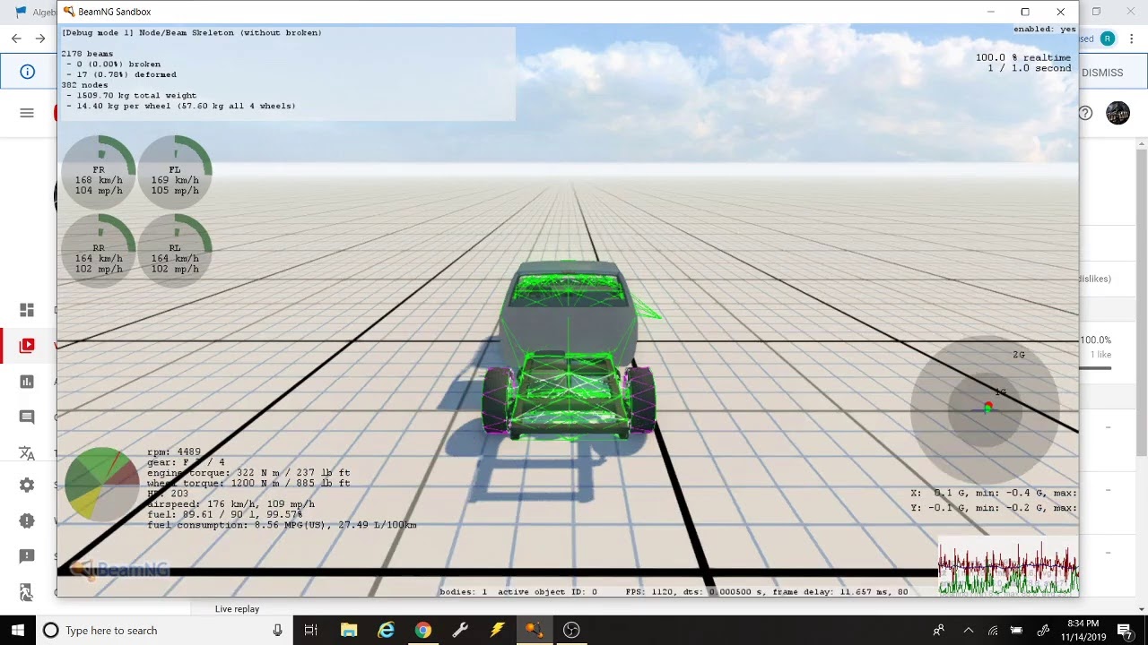Click the '1509.70 kg total weight' line

click(x=131, y=96)
